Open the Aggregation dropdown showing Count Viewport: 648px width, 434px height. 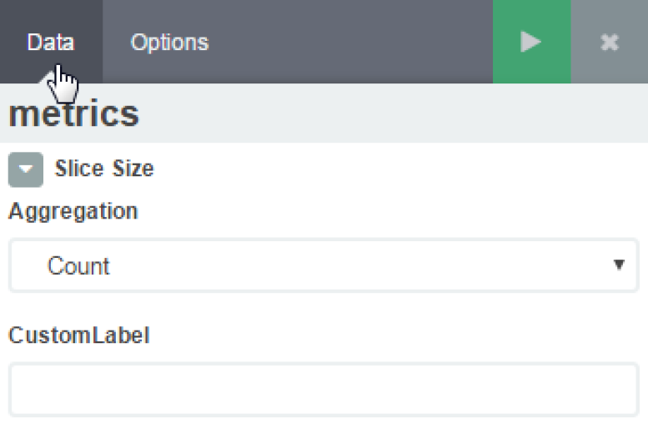(x=324, y=265)
